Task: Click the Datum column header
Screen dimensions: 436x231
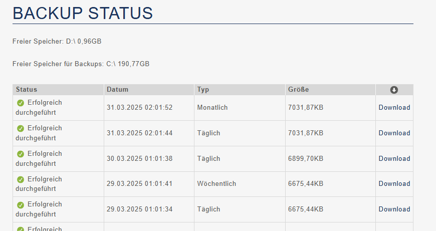Action: [x=118, y=90]
